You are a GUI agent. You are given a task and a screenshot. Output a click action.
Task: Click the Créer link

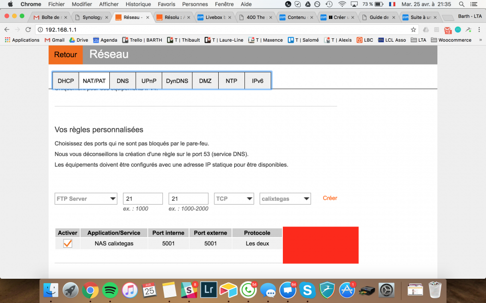pos(330,198)
